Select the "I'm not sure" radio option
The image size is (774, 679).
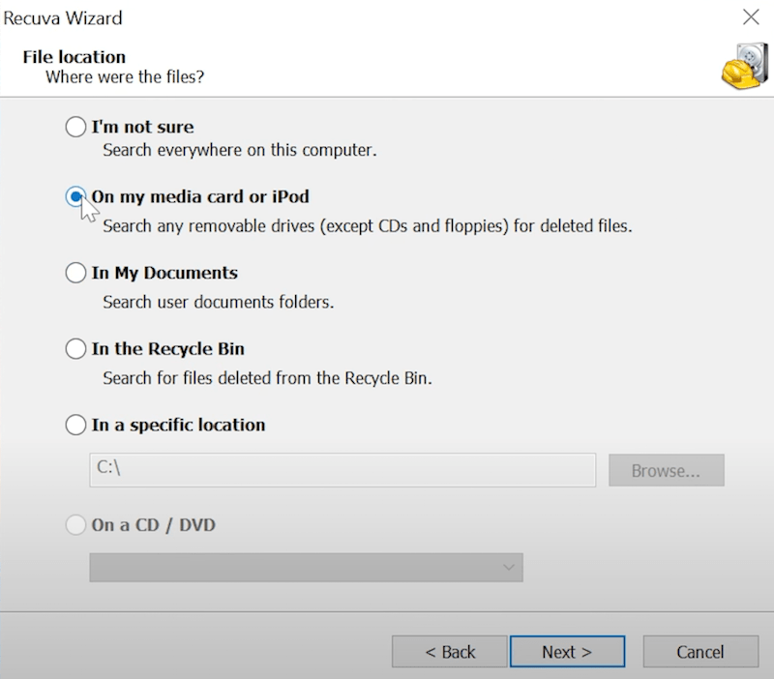click(75, 127)
